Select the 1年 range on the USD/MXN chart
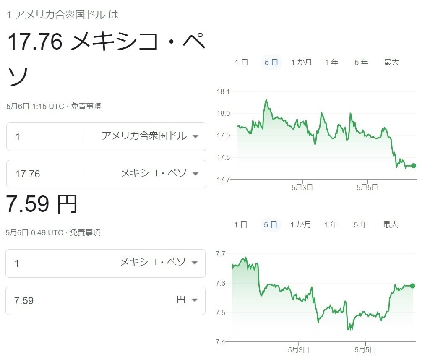 pos(331,62)
